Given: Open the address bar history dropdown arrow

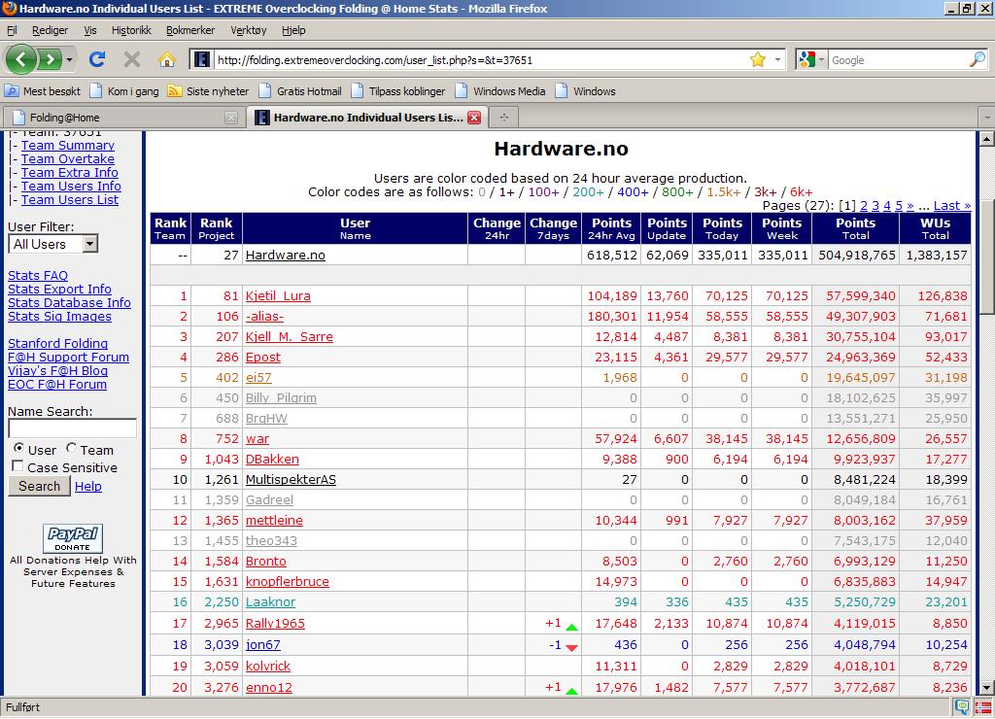Looking at the screenshot, I should tap(777, 59).
